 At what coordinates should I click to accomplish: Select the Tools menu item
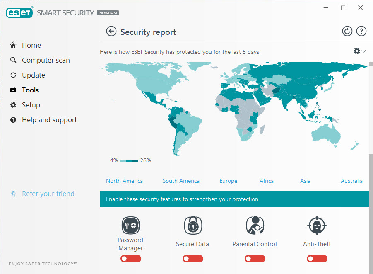pyautogui.click(x=30, y=90)
